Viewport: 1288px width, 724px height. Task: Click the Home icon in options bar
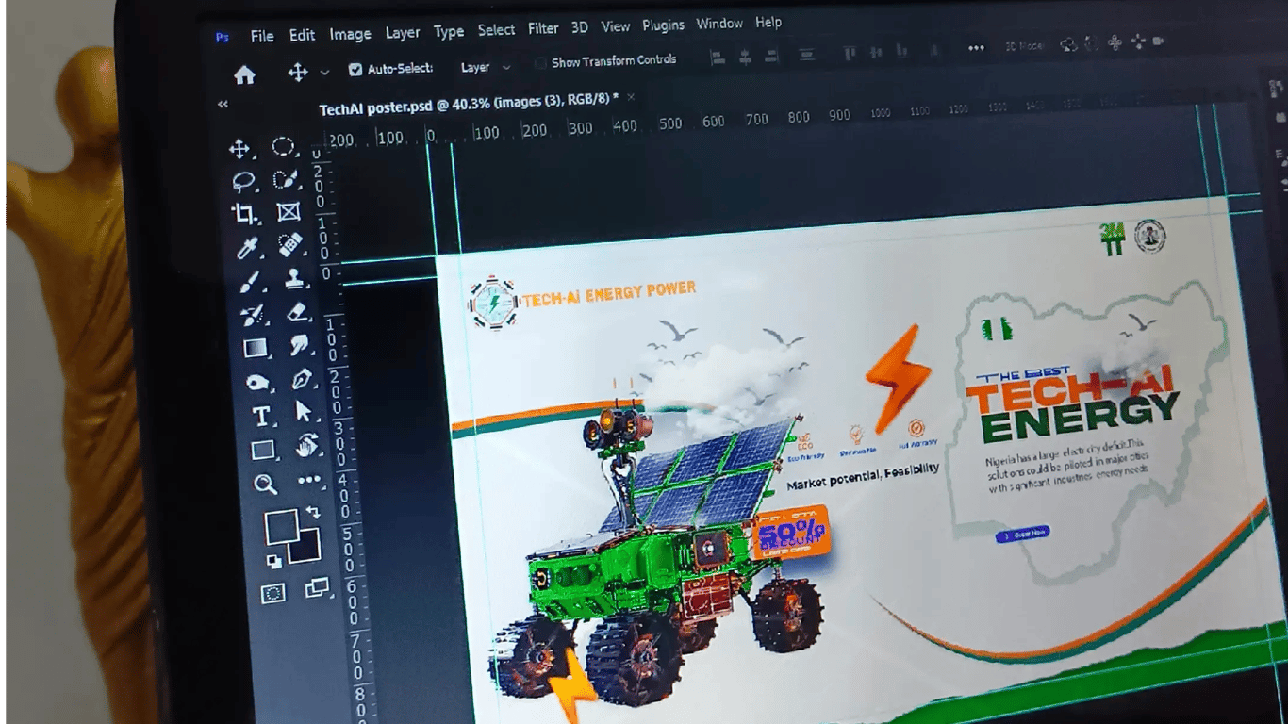tap(244, 74)
